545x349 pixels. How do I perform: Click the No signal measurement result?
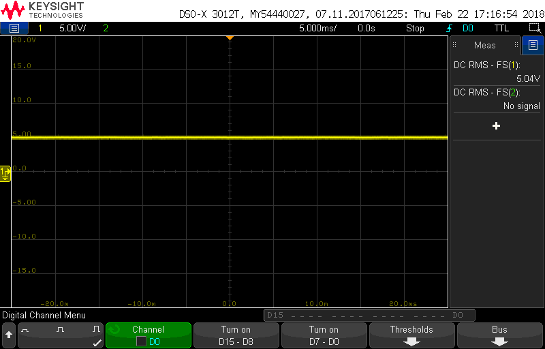coord(522,106)
